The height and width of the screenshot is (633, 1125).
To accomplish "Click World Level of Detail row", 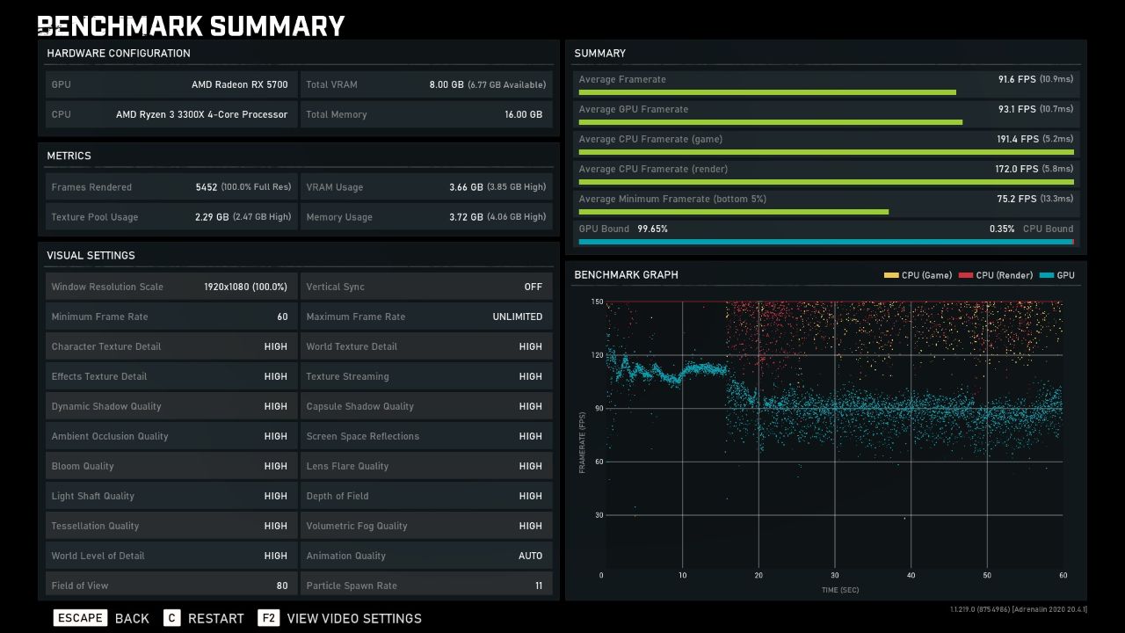I will point(171,557).
